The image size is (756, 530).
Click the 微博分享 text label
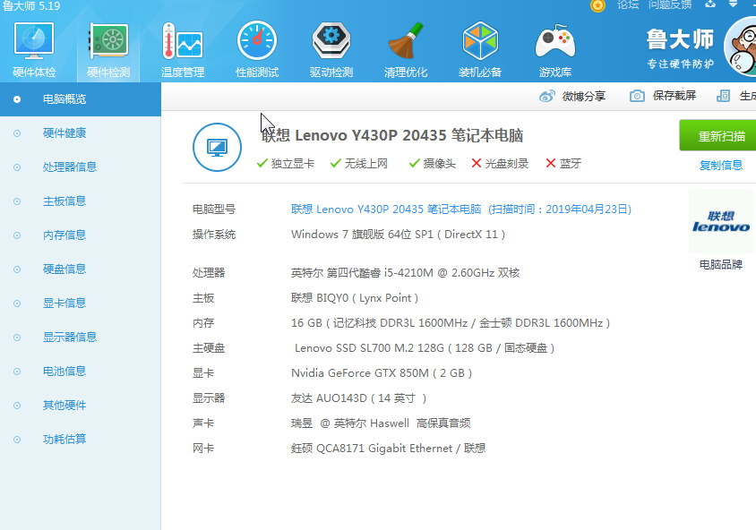[x=584, y=97]
